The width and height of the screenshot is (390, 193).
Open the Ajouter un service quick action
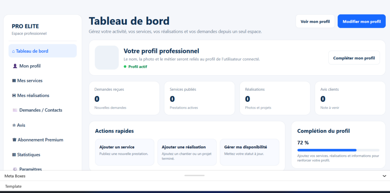[x=125, y=152]
